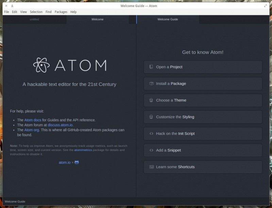Click the window fullscreen arrows icon in title bar
This screenshot has width=272, height=208.
(266, 6)
